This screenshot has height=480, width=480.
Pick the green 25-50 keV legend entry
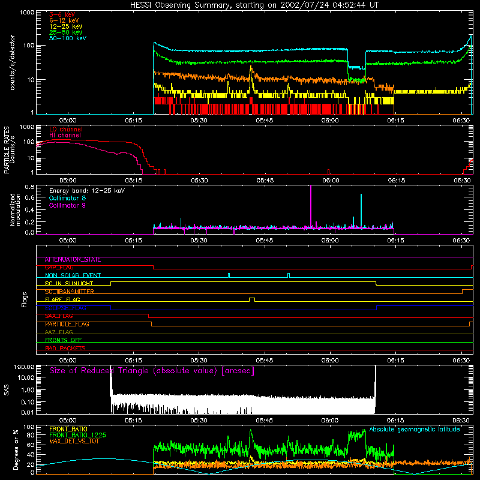click(66, 32)
